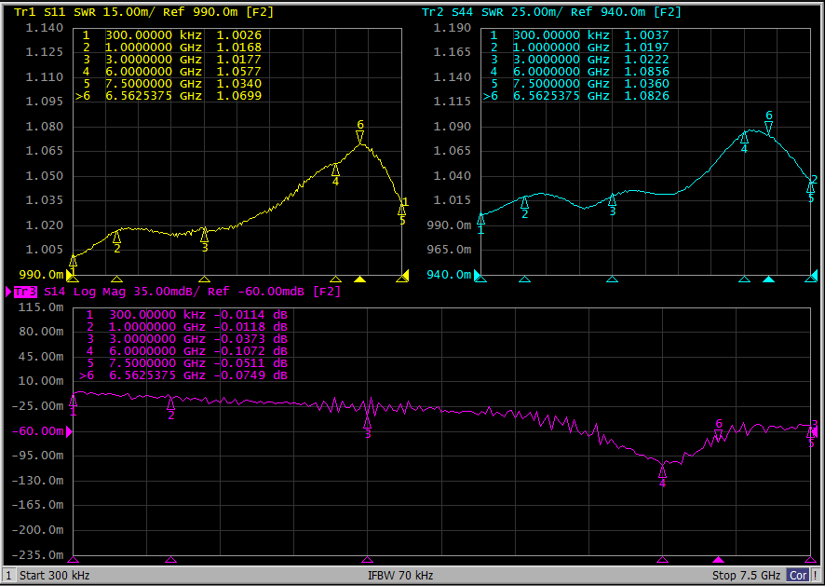Select marker 4 on the cyan S44 trace

744,137
